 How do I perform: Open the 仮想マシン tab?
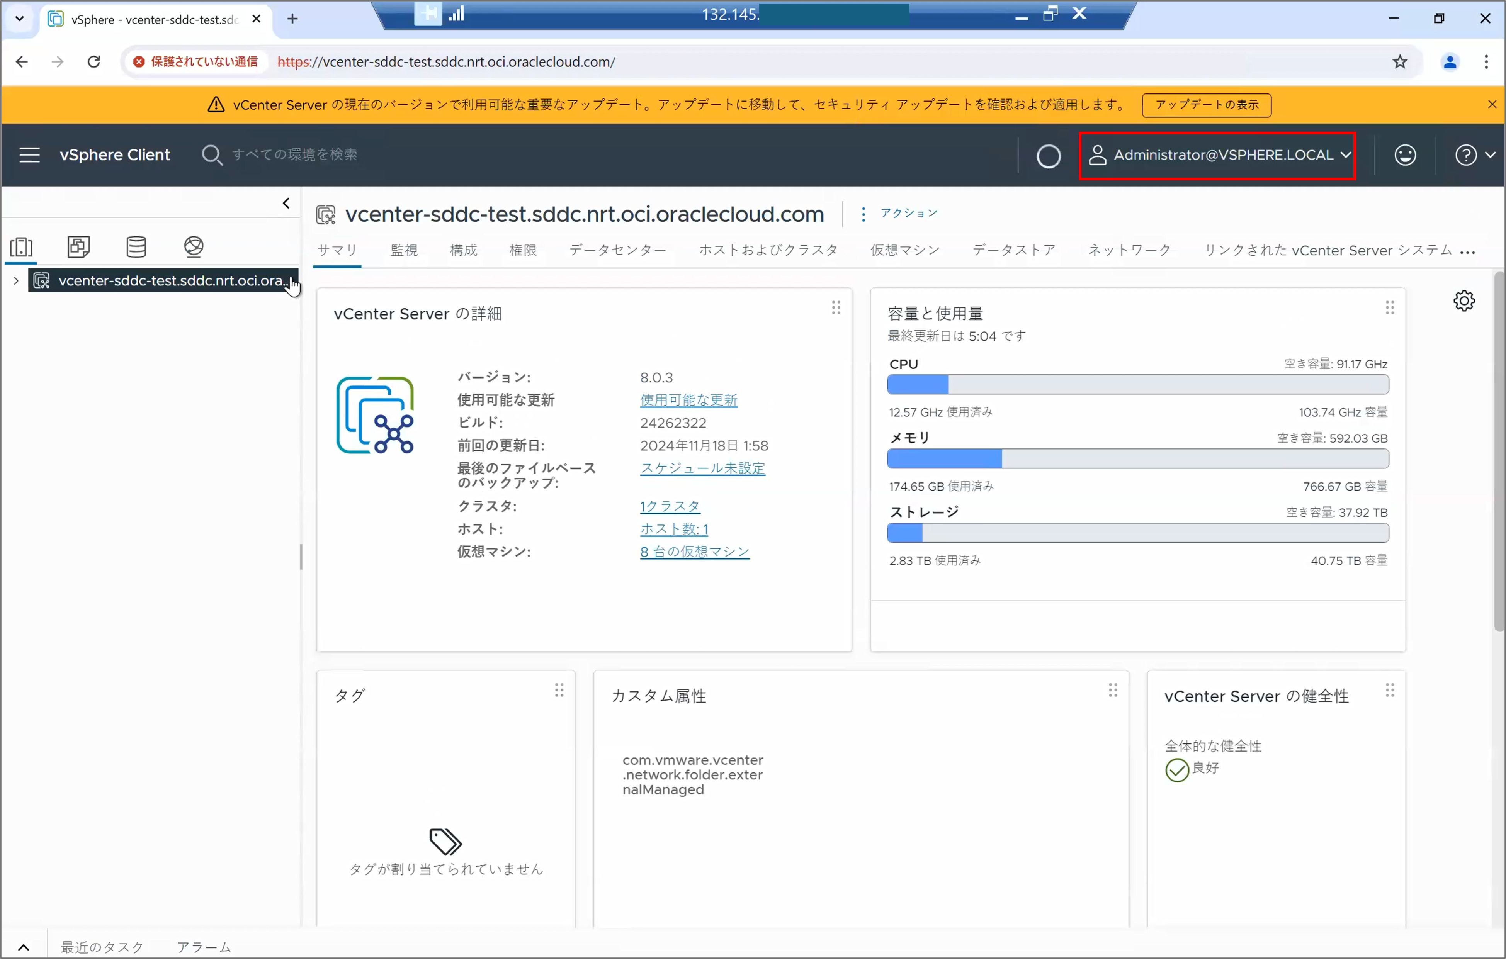coord(905,250)
